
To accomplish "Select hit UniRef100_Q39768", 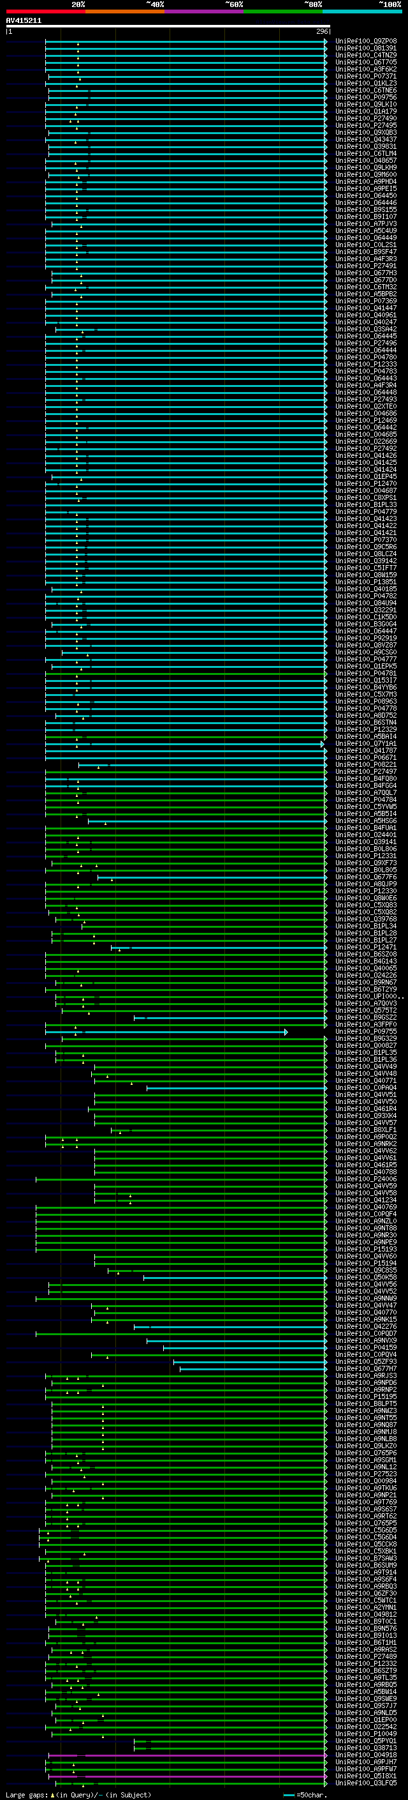I will [366, 919].
